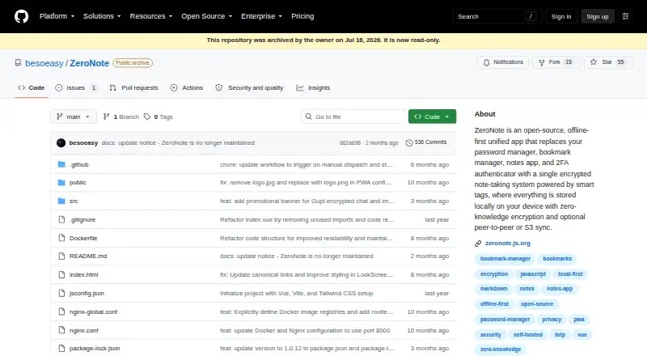
Task: Click the Security shield icon
Action: click(218, 87)
